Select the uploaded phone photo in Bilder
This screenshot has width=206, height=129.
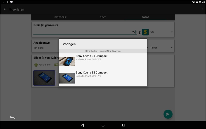tap(44, 78)
